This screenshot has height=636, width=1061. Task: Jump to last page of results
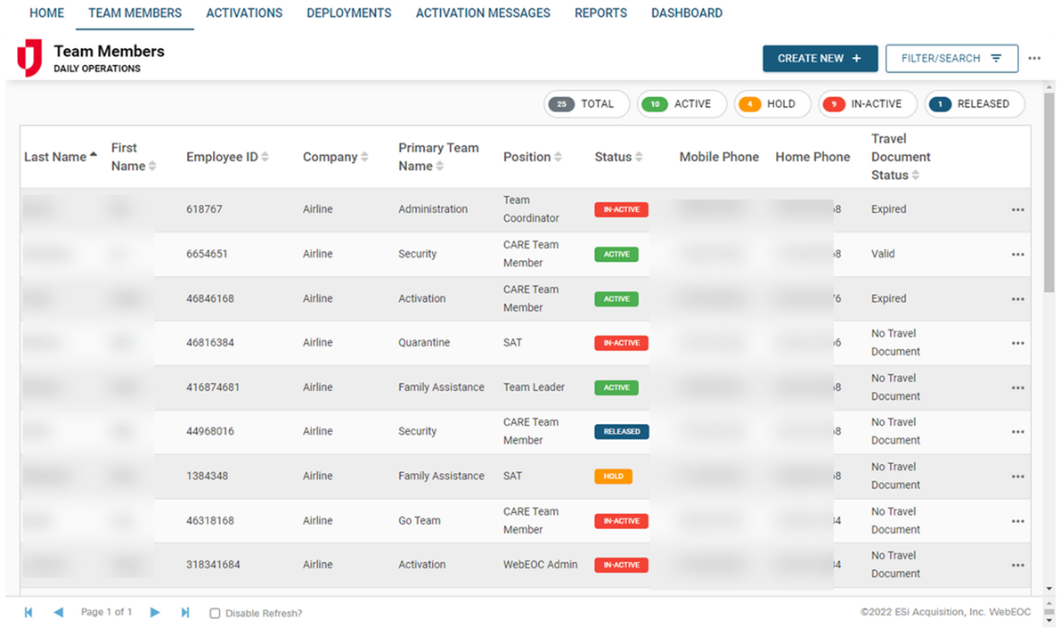(x=185, y=613)
